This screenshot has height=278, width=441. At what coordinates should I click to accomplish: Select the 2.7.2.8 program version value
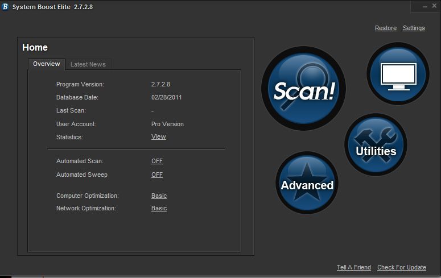160,84
